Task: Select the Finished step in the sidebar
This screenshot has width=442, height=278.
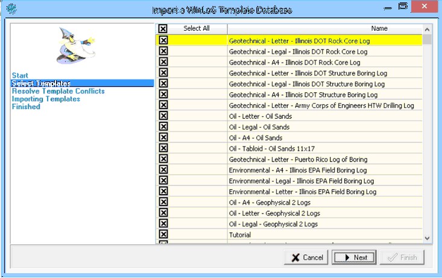Action: pos(26,107)
